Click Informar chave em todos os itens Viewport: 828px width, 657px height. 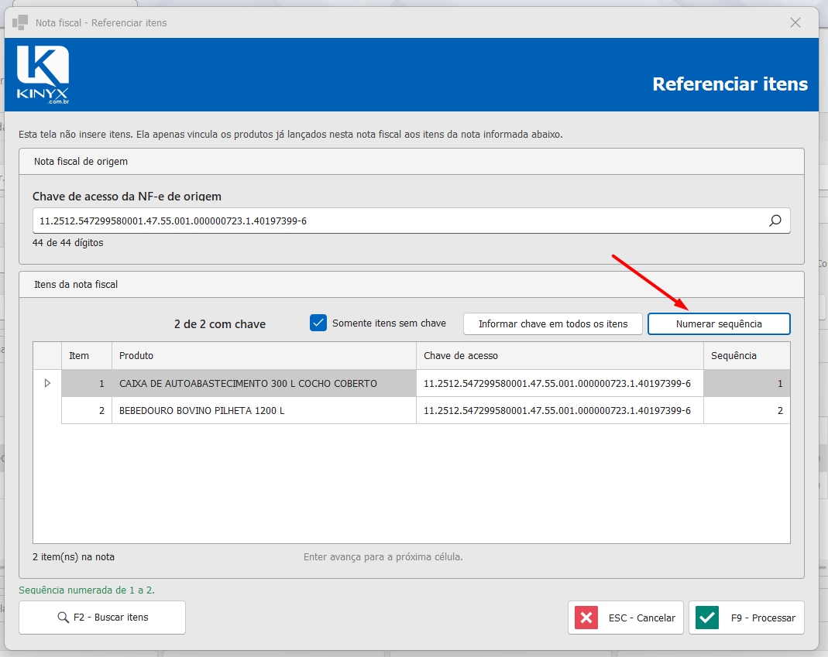coord(553,324)
